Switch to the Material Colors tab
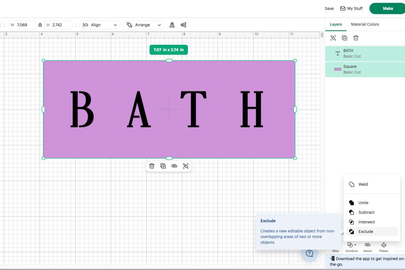 (365, 24)
